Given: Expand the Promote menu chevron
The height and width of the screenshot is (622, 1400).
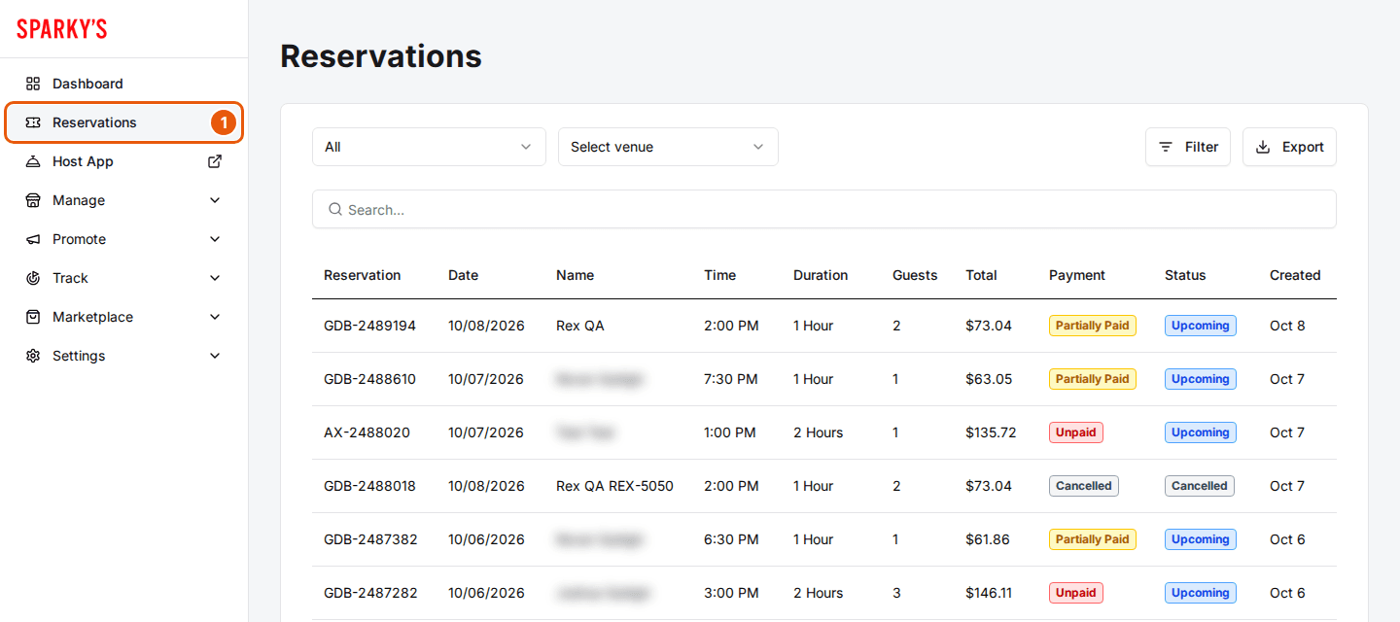Looking at the screenshot, I should pyautogui.click(x=215, y=239).
